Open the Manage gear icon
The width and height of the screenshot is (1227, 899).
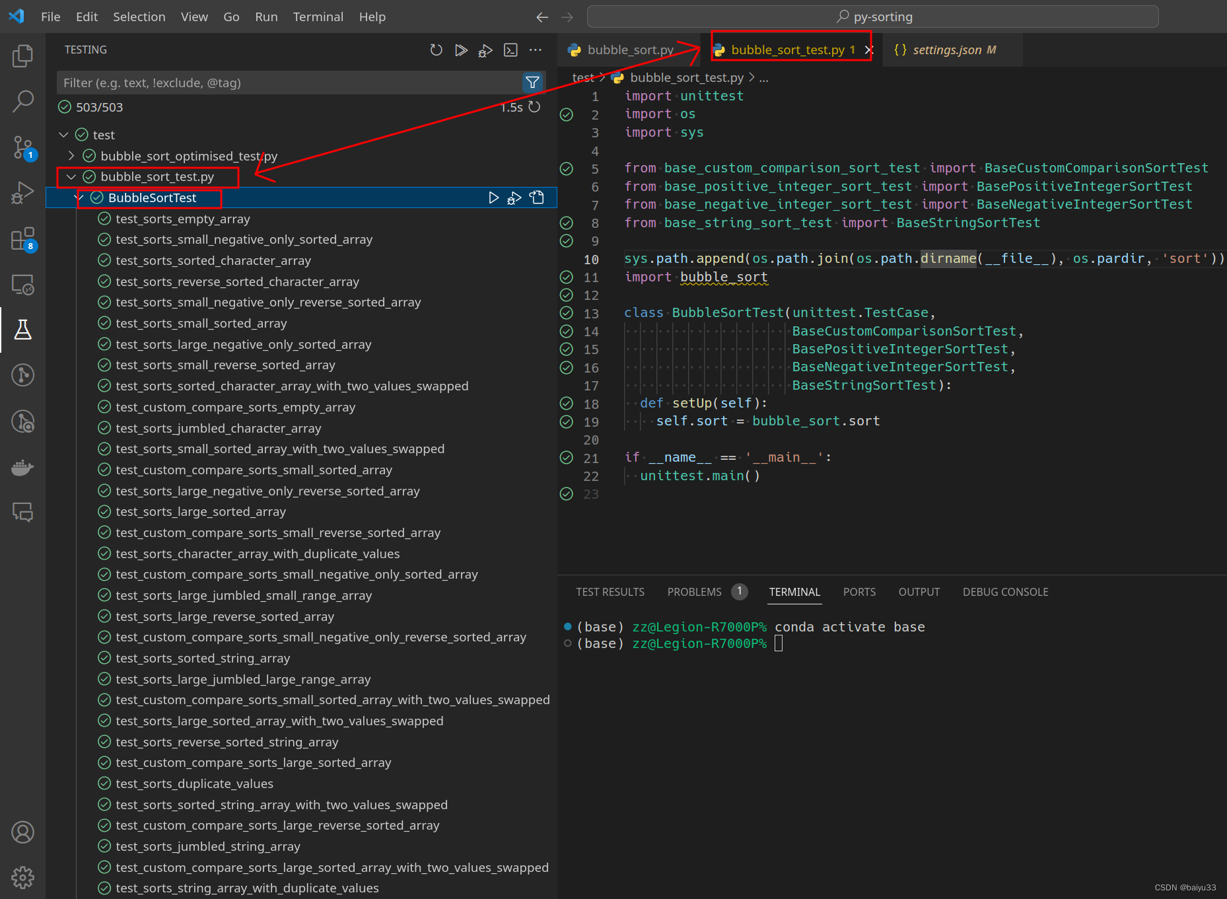(22, 878)
